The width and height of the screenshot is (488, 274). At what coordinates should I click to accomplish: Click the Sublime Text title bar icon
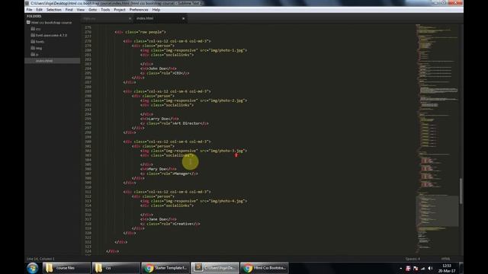coord(27,3)
